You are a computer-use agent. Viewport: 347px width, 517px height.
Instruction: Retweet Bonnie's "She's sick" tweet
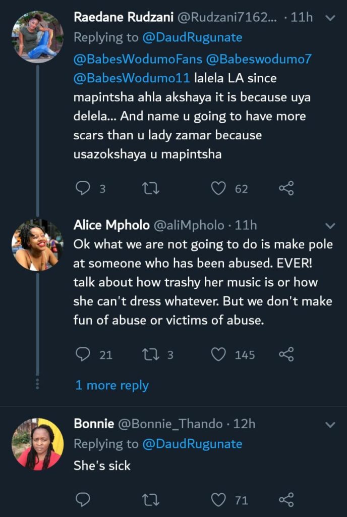click(x=150, y=500)
